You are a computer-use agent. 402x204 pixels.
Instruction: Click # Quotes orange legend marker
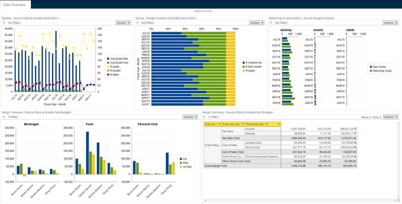coord(108,70)
